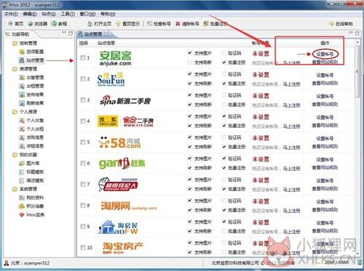Tick the selection checkbox for row 3 sina

83,100
